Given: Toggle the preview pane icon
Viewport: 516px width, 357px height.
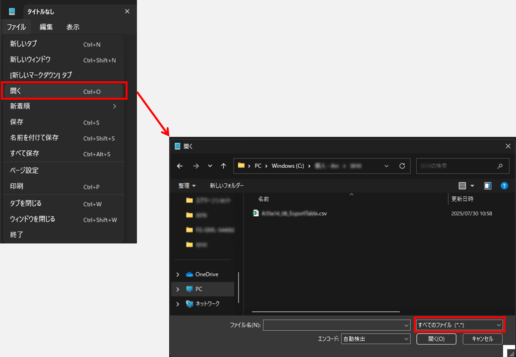Looking at the screenshot, I should (488, 186).
